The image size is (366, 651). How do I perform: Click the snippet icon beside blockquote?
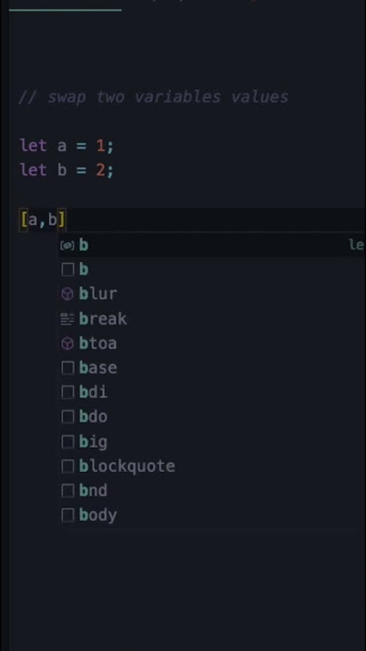tap(67, 467)
